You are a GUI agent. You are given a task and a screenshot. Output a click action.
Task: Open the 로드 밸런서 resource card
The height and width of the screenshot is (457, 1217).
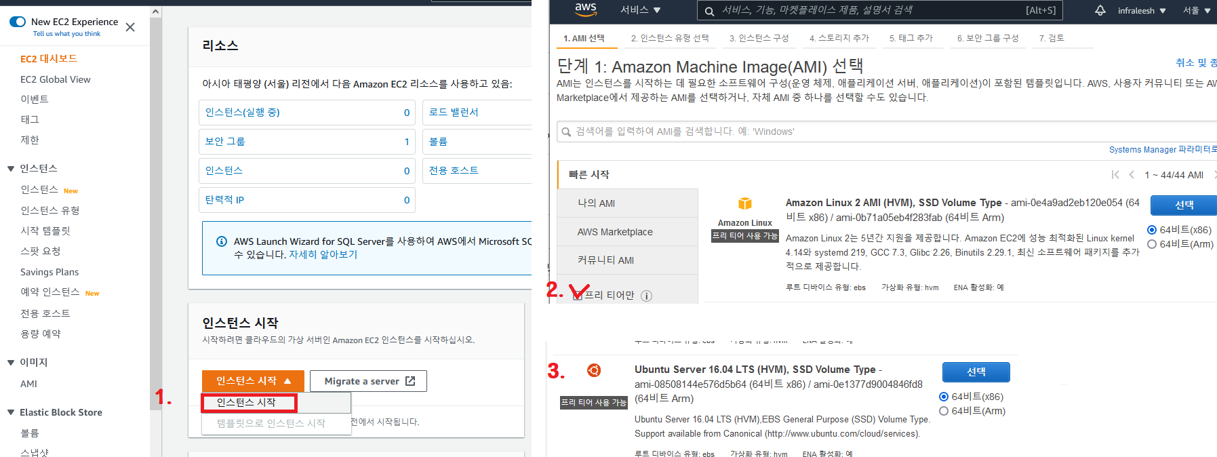coord(477,113)
